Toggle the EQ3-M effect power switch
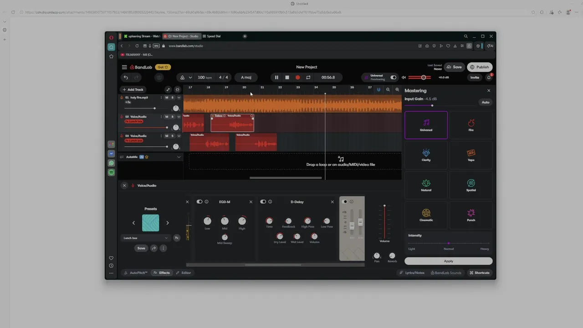 (199, 202)
